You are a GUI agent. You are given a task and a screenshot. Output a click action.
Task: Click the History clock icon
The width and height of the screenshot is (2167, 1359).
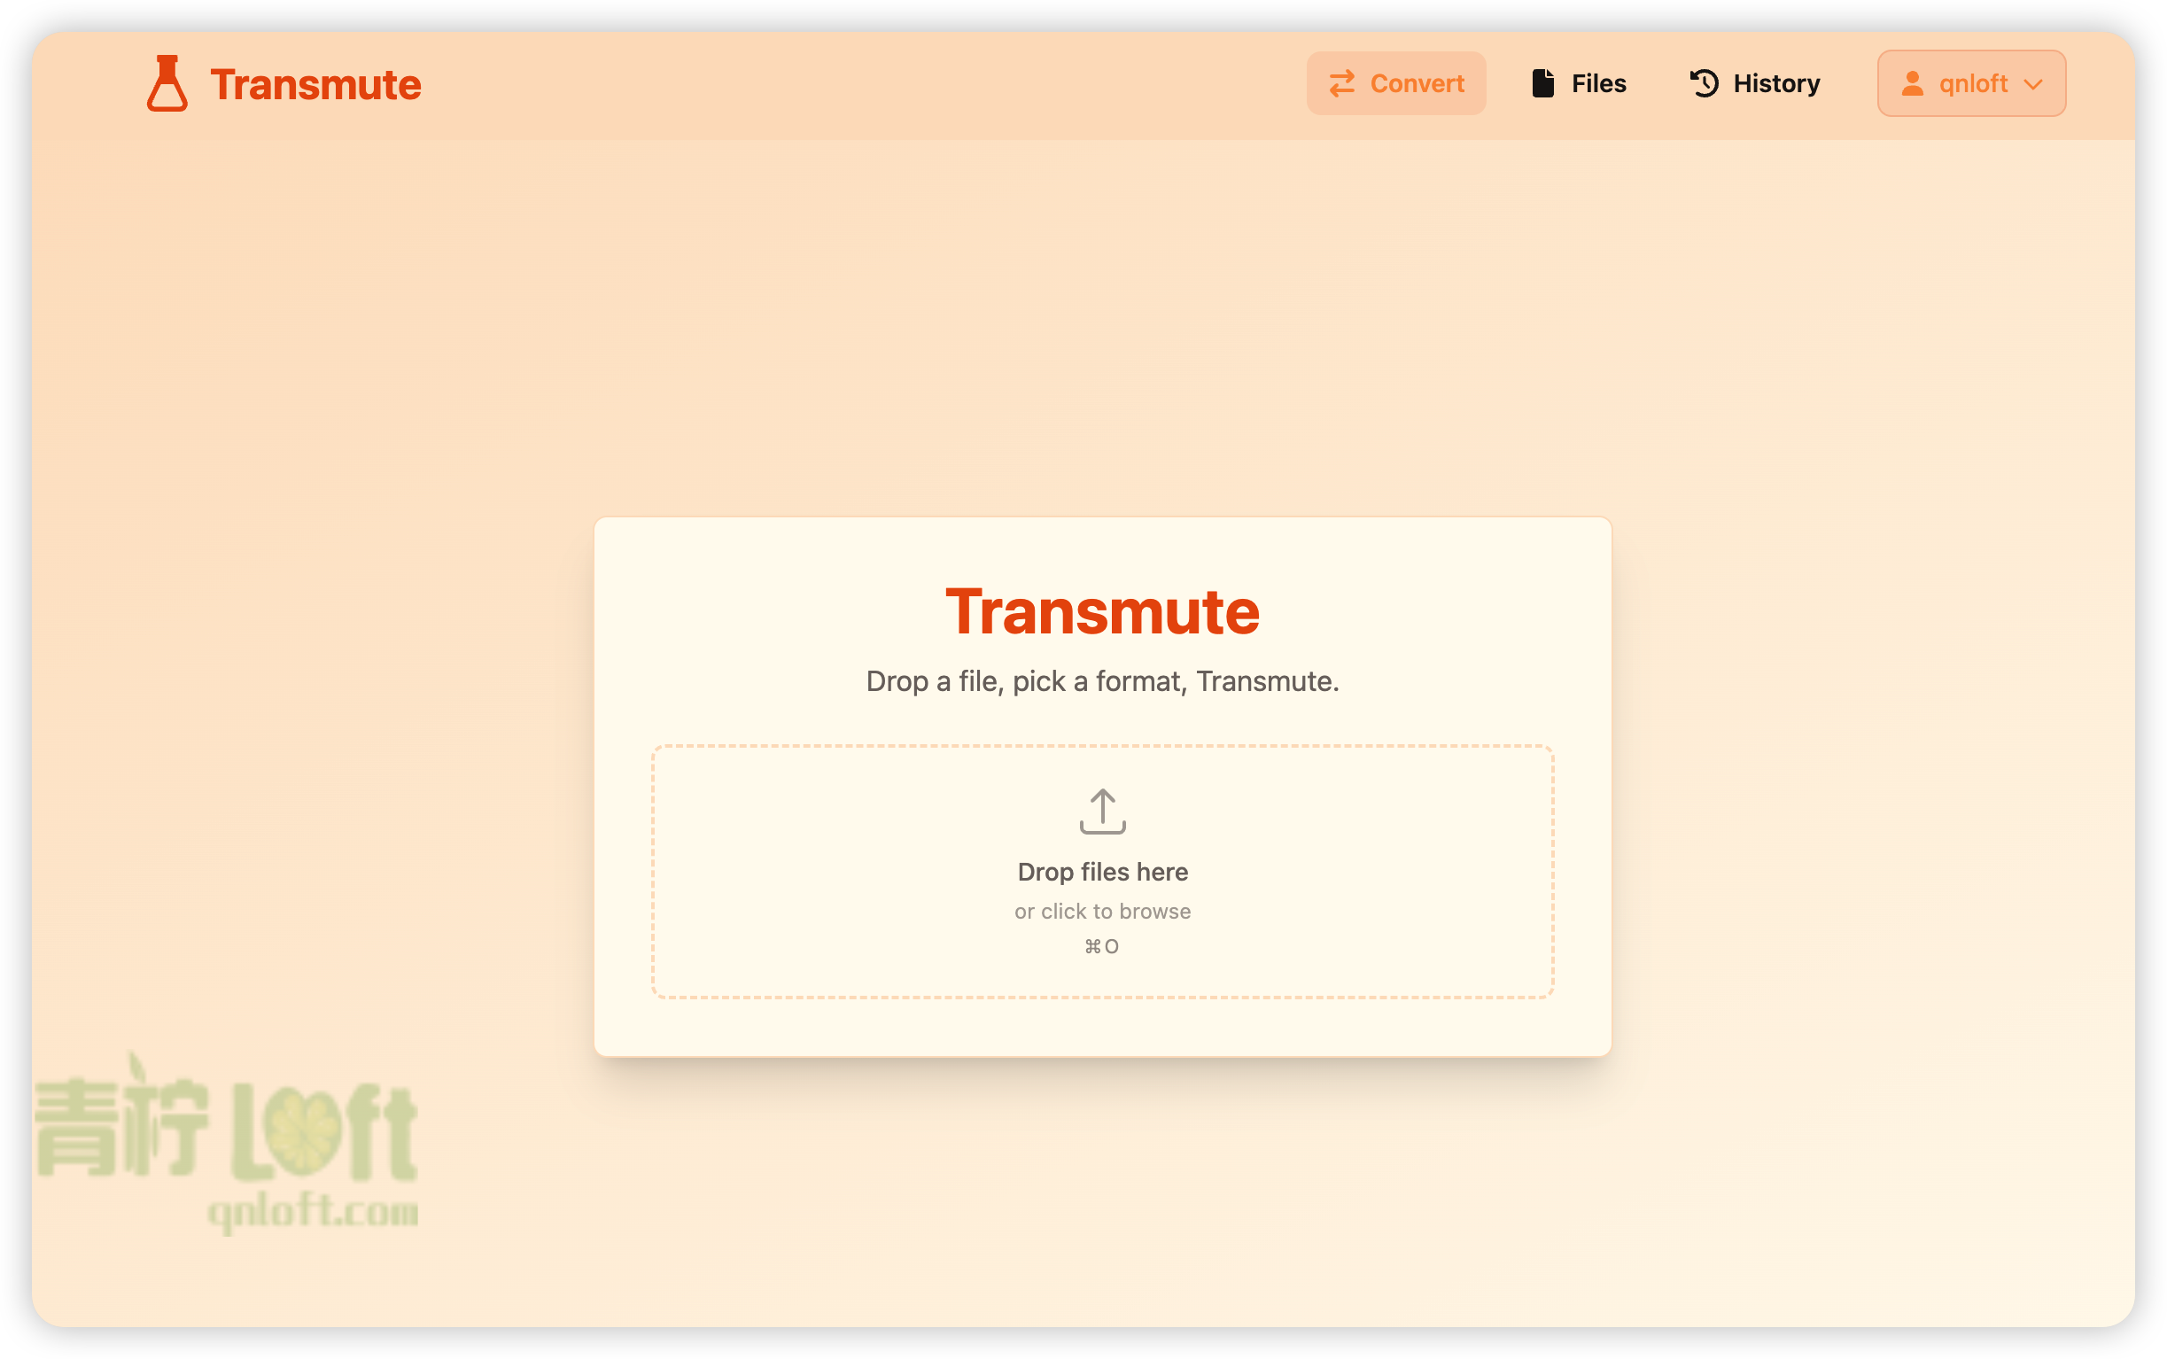[x=1704, y=82]
